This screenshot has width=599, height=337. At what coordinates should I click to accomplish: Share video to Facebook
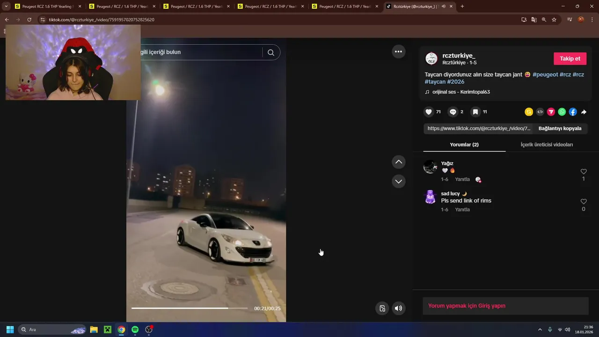(x=573, y=112)
